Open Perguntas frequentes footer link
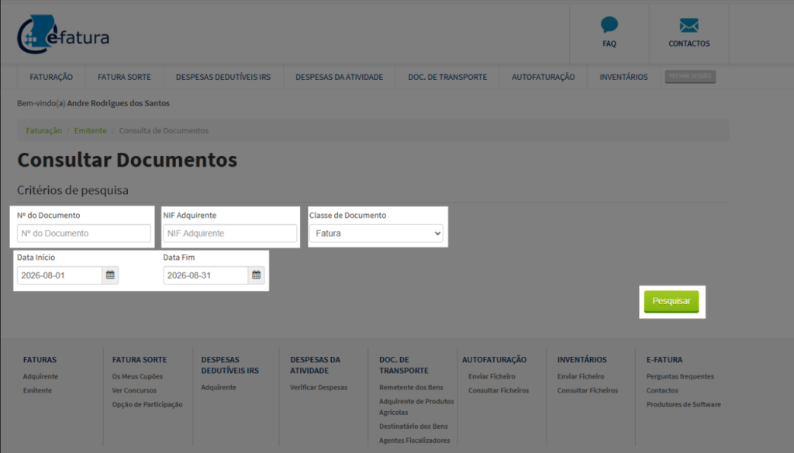Viewport: 794px width, 453px height. (x=680, y=376)
